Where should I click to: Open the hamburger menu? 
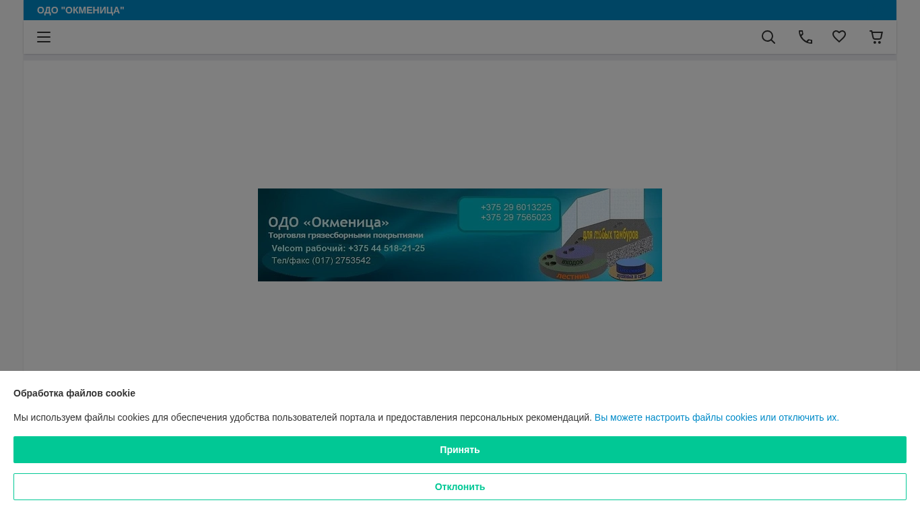[x=44, y=37]
